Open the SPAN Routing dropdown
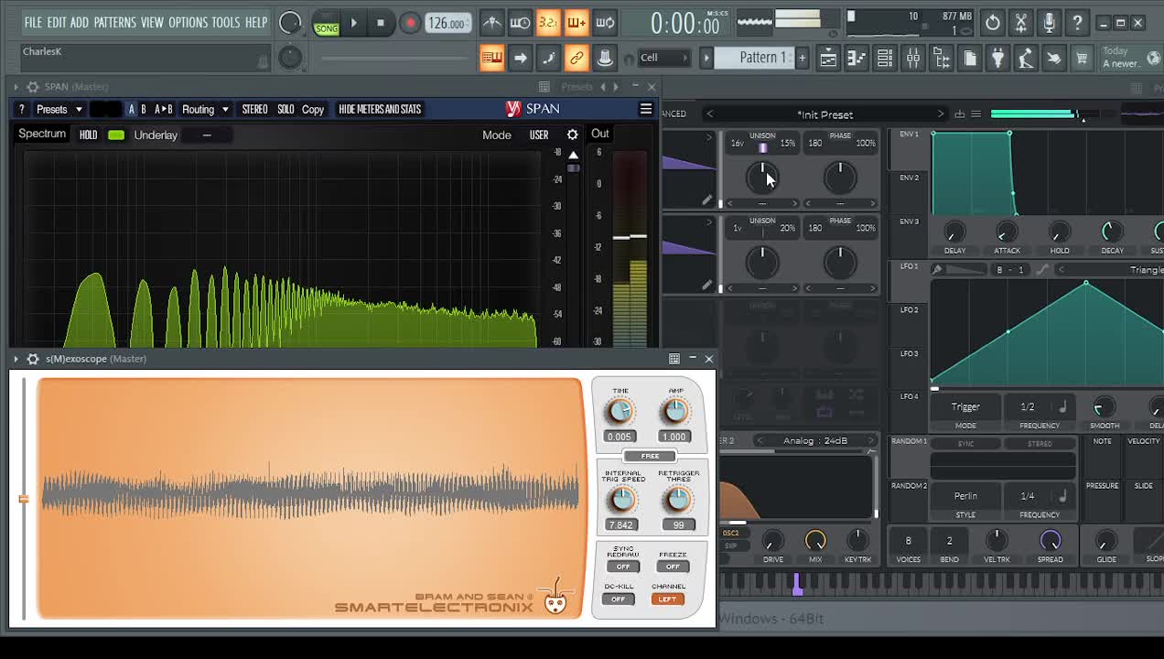 tap(205, 109)
